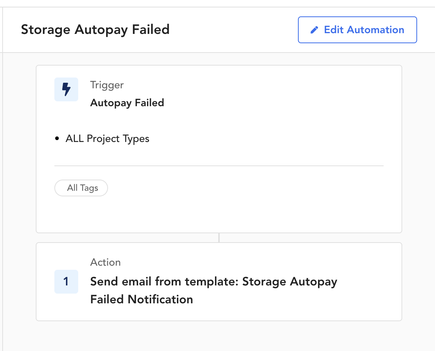Click the connector line between trigger and action
Screen dimensions: 435x351
click(219, 238)
